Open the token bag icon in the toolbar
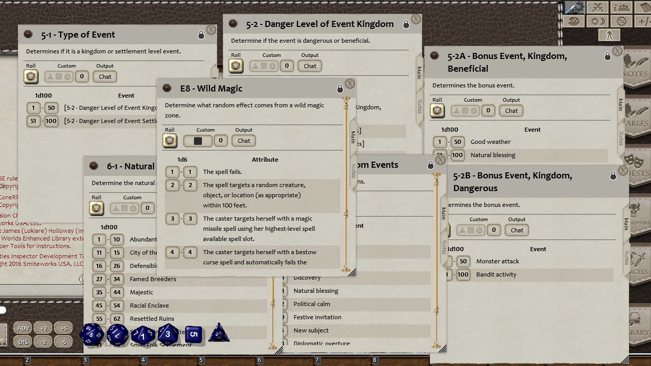The image size is (651, 366). [x=575, y=21]
